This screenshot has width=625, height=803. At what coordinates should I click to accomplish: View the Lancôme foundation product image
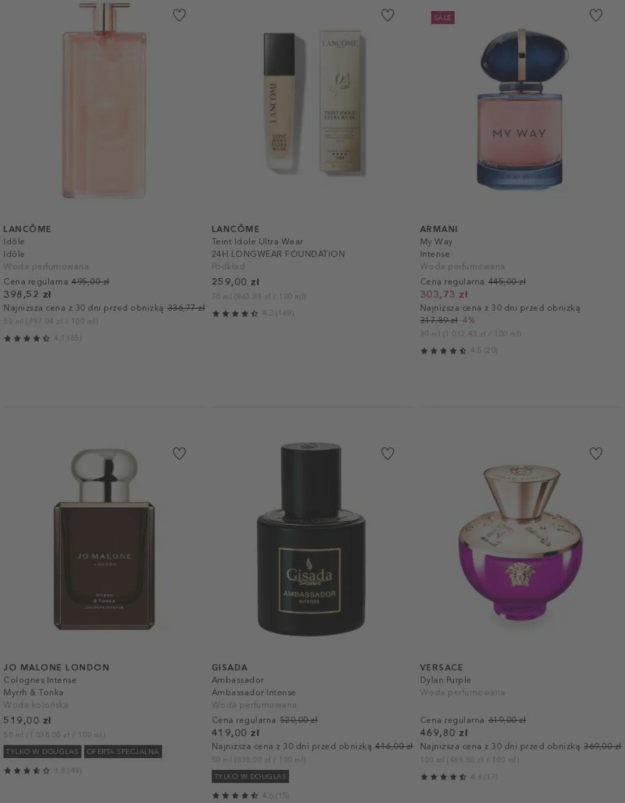(x=313, y=104)
